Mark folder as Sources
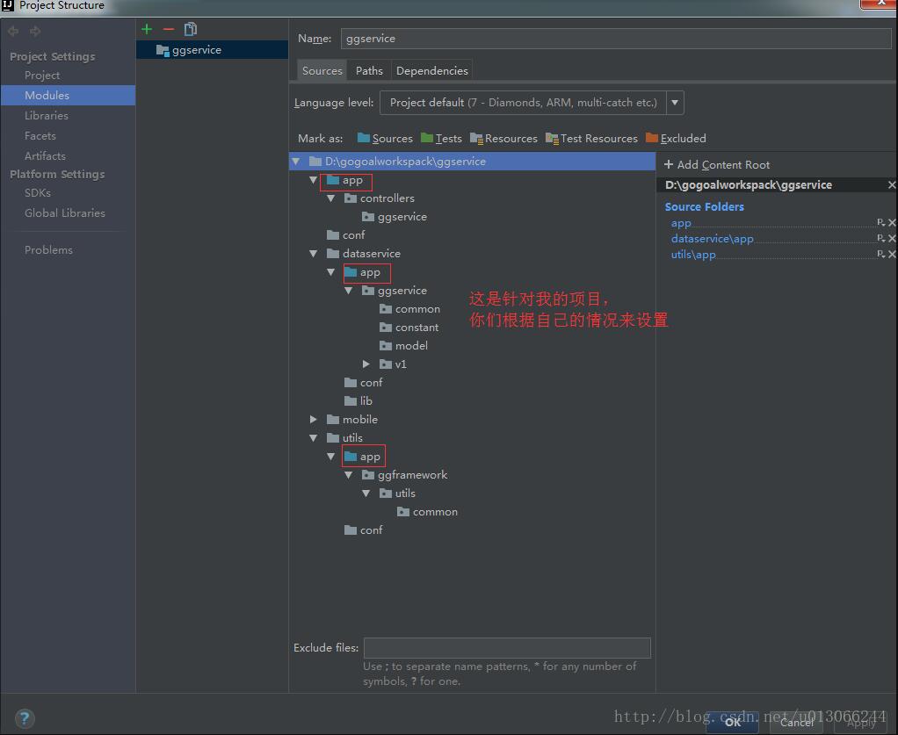Viewport: 898px width, 735px height. [385, 138]
